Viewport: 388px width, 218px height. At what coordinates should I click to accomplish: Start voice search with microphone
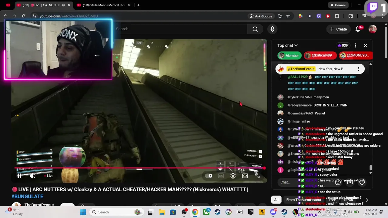coord(272,29)
